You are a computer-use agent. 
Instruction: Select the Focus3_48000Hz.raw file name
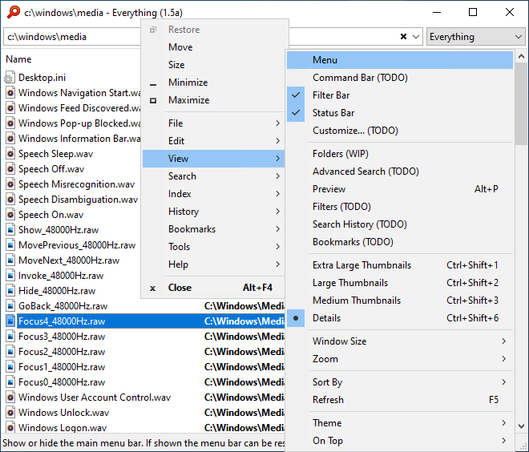pos(62,337)
